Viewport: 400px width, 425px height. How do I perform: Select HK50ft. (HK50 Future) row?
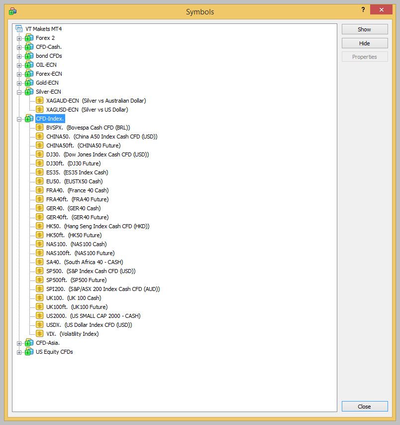coord(74,235)
